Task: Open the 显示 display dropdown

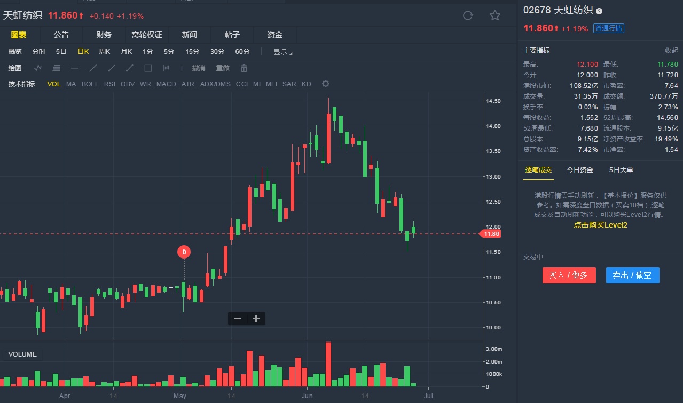Action: [282, 52]
